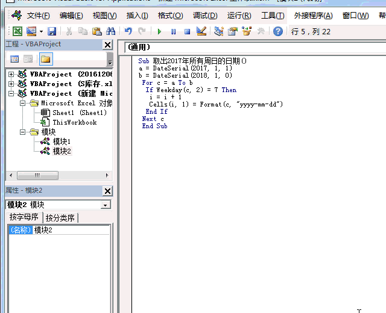Viewport: 386px width, 313px height.
Task: Open the 插入(I) menu
Action: click(137, 16)
